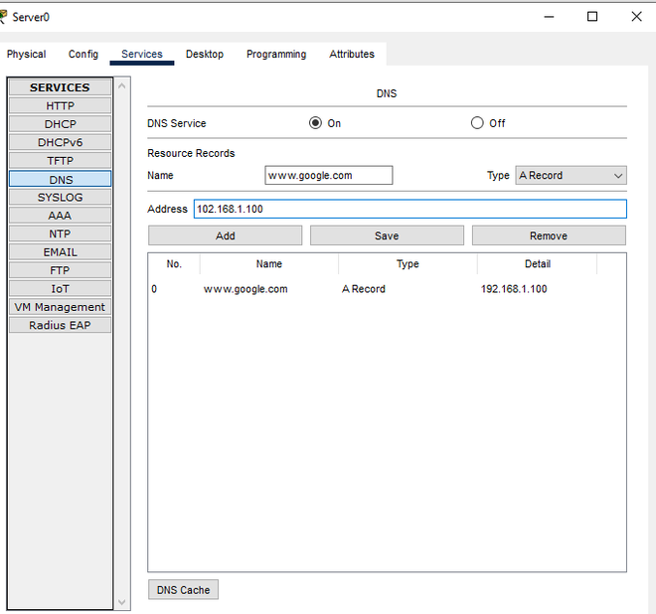
Task: Open the Desktop tab
Action: [x=205, y=54]
